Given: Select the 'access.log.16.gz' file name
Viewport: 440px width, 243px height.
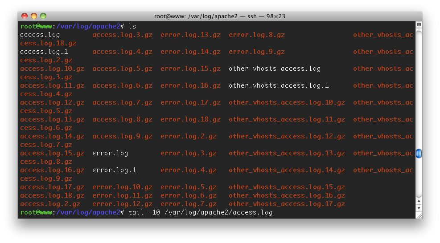Looking at the screenshot, I should tap(52, 170).
